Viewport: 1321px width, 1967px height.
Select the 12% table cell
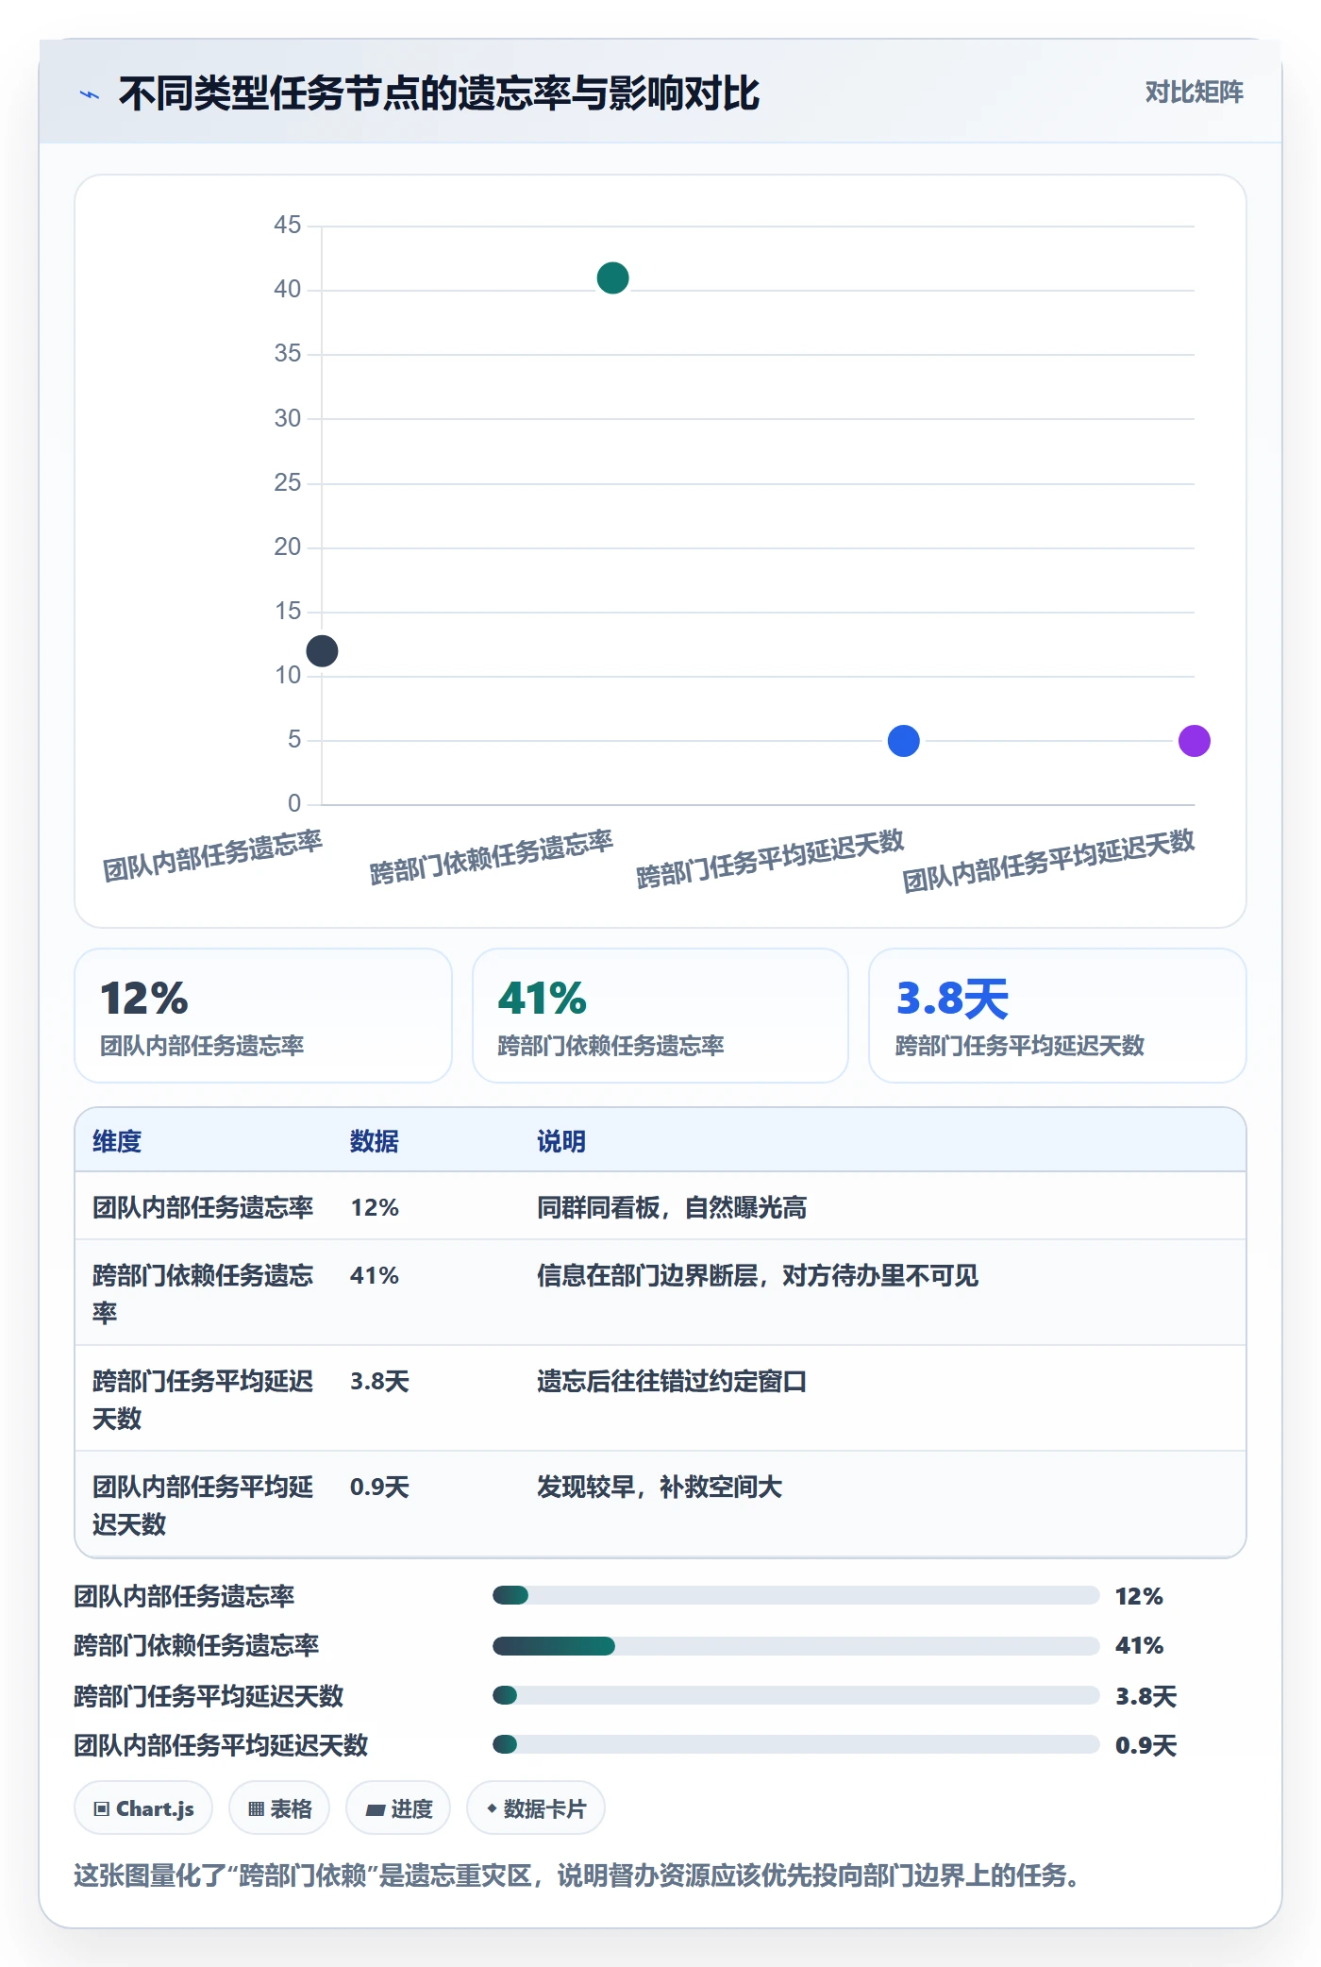tap(375, 1207)
